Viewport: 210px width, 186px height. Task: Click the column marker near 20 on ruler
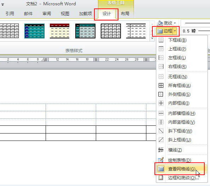[96, 60]
